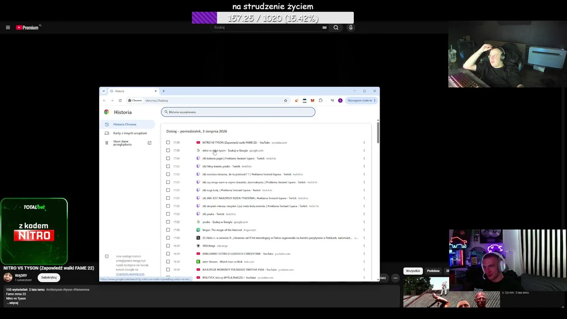Image resolution: width=567 pixels, height=319 pixels.
Task: Open 'VDO.Ninja' history link
Action: pyautogui.click(x=209, y=246)
